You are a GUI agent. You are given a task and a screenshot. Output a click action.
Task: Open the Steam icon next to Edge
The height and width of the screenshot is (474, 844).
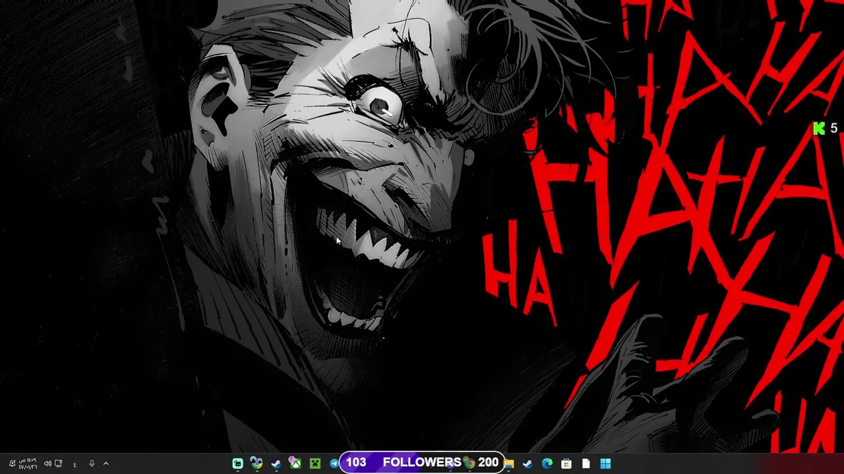point(527,463)
